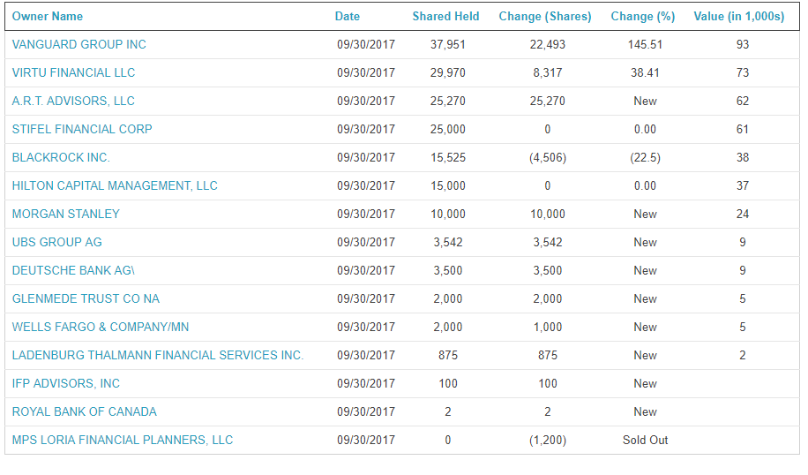The image size is (808, 475).
Task: Select the UBS Group AG link
Action: 57,242
